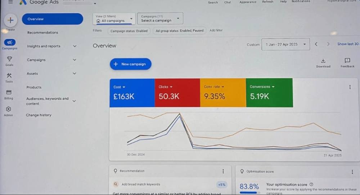Open Products in the sidebar
360x195 pixels.
pyautogui.click(x=34, y=87)
